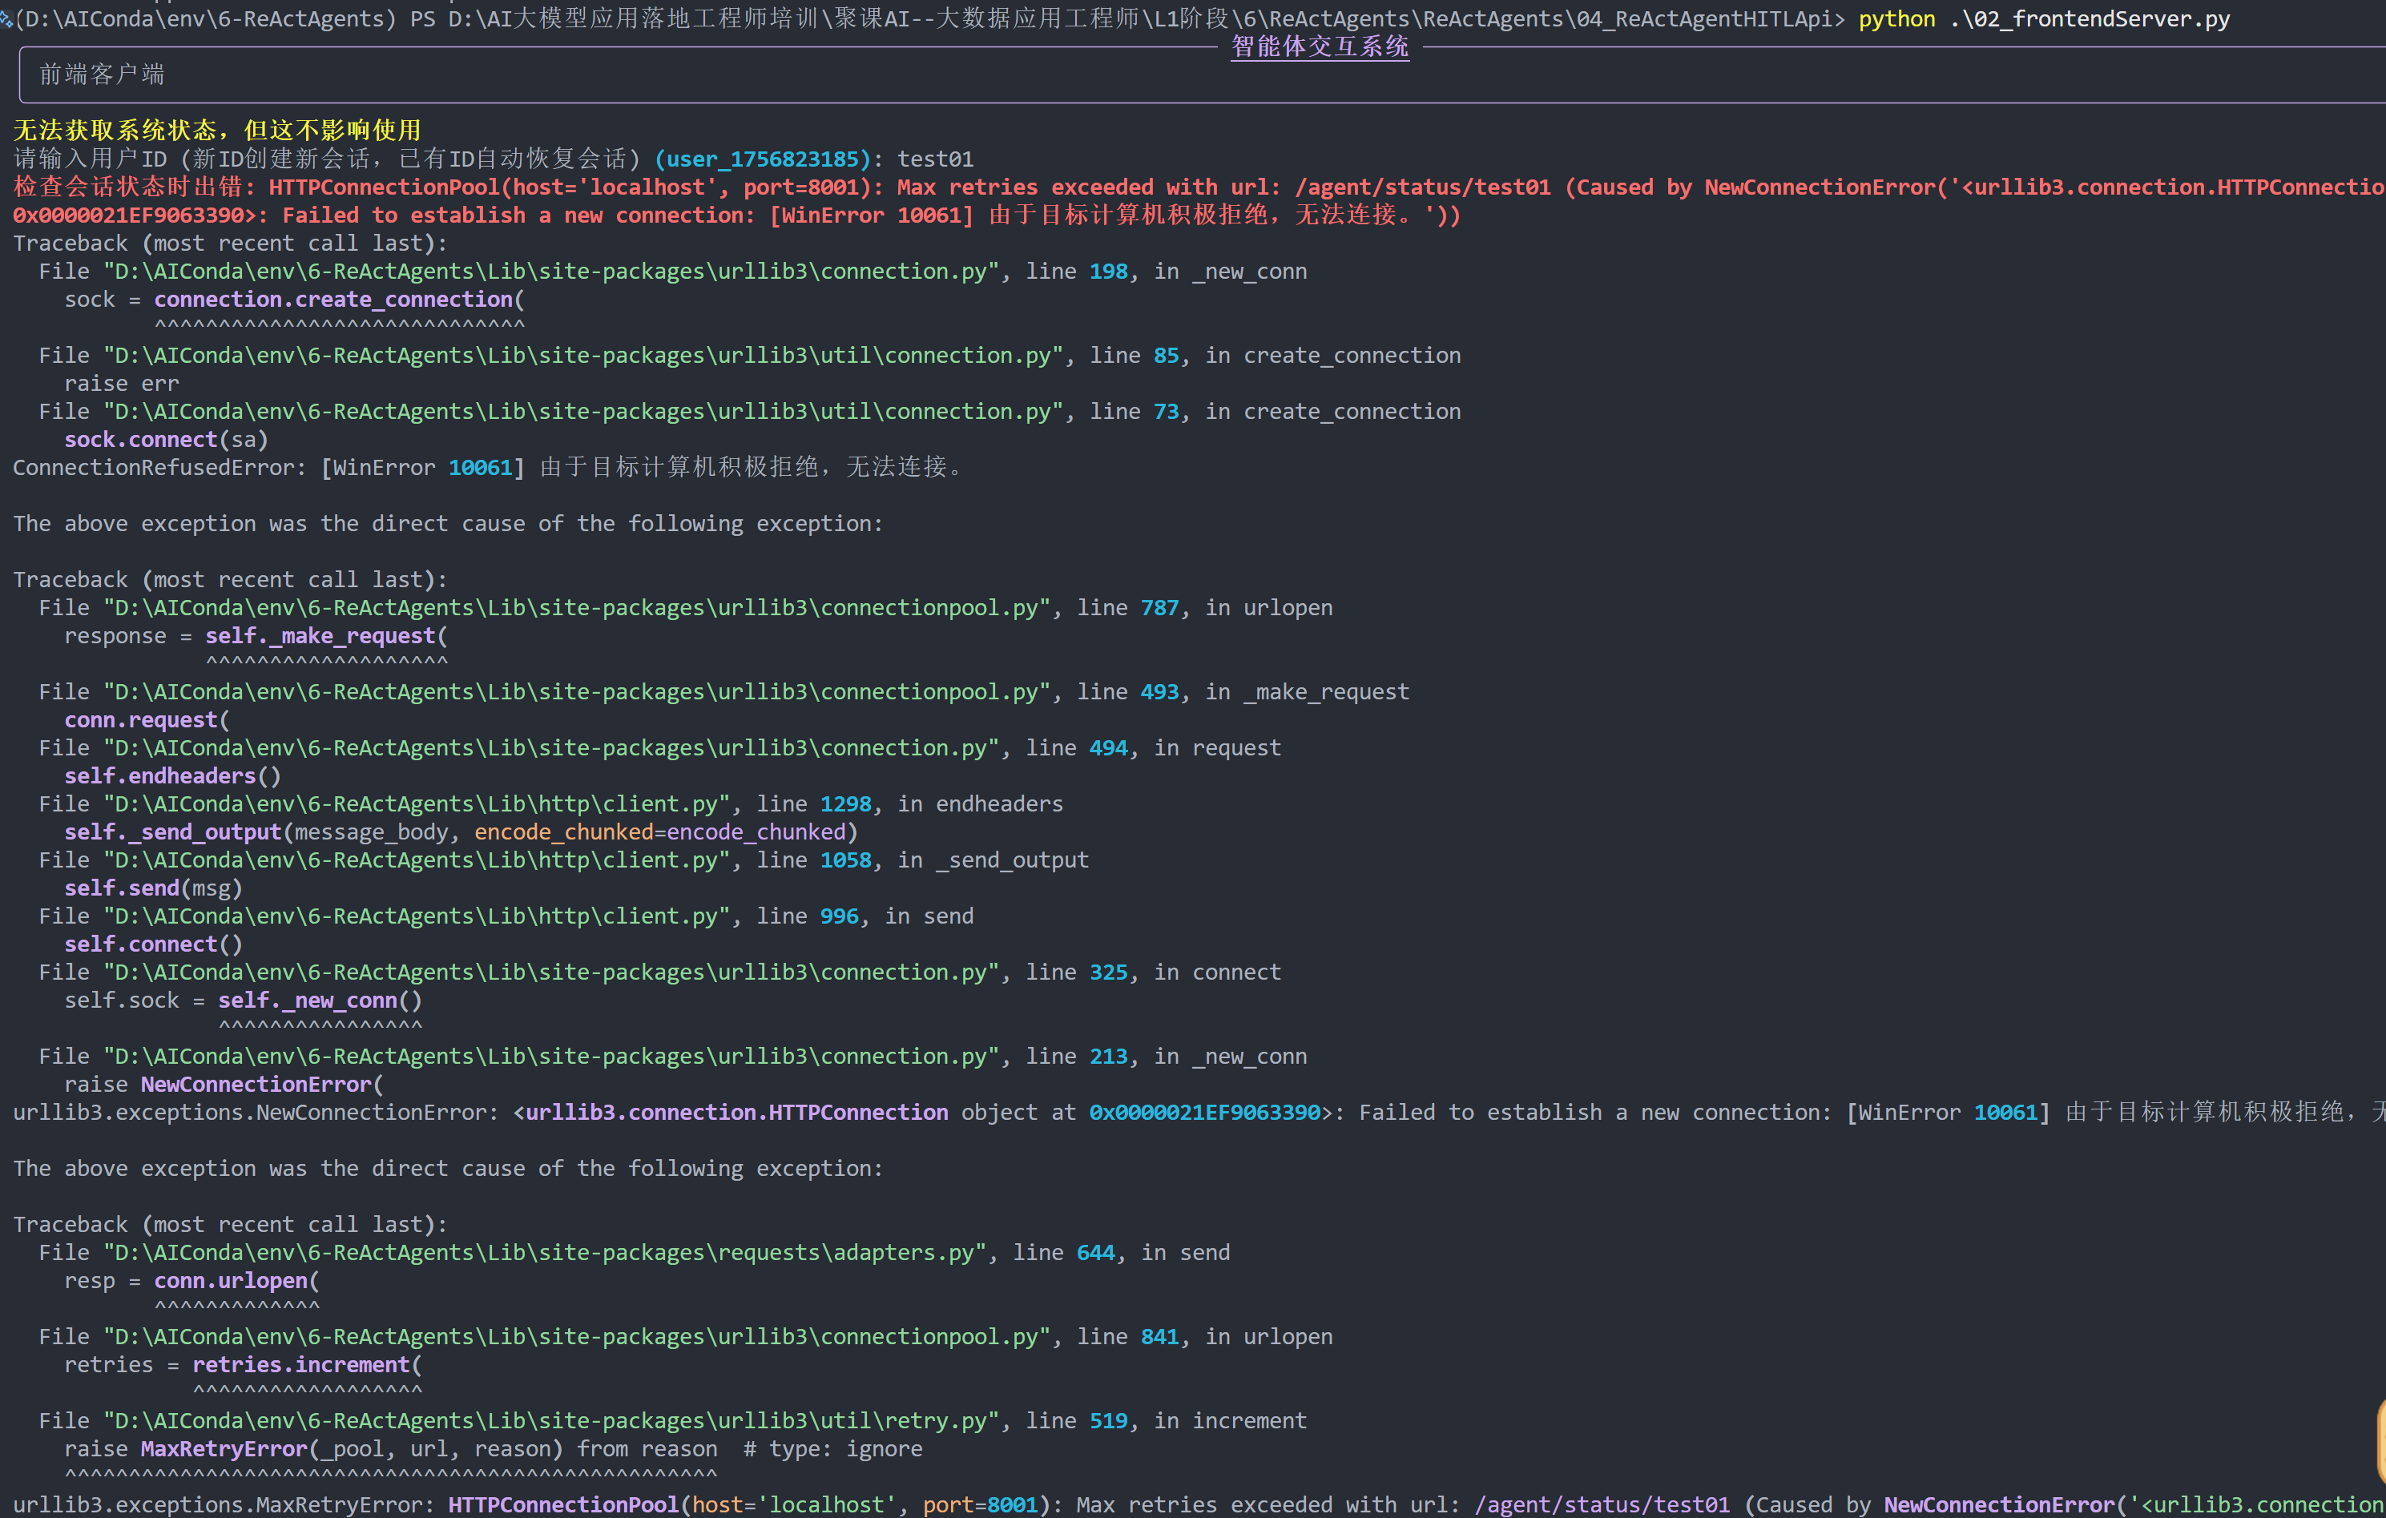Click the red text 检查会话状态时出错
2386x1518 pixels.
click(127, 187)
